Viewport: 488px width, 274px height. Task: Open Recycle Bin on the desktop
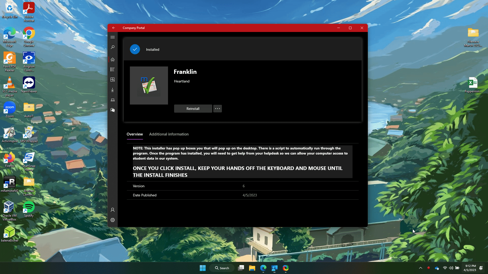point(10,10)
